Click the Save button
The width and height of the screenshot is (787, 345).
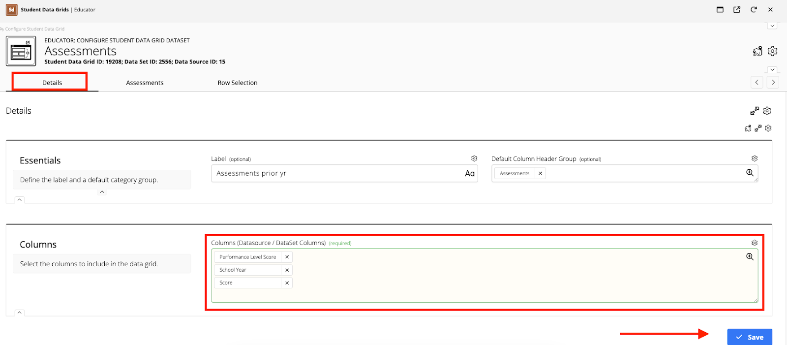click(x=750, y=337)
